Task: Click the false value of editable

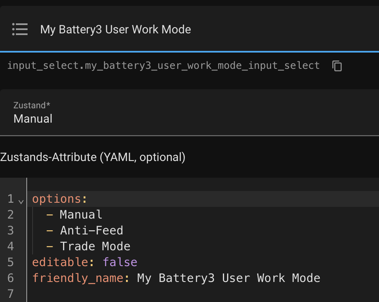Action: (x=120, y=262)
